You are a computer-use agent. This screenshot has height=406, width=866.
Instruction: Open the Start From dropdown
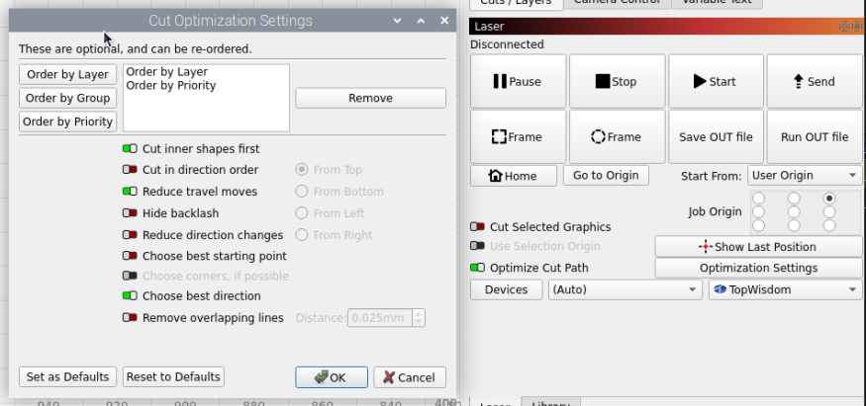point(804,176)
